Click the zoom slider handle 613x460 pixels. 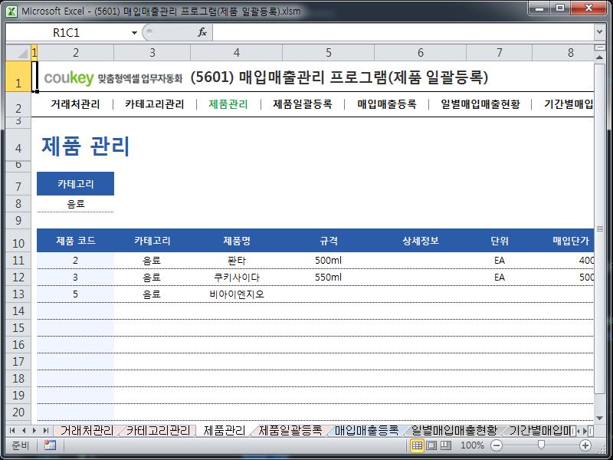[x=541, y=445]
